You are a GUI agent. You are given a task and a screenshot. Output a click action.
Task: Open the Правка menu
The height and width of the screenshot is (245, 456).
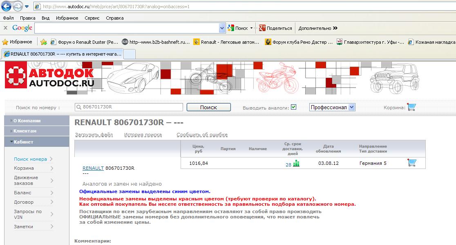(x=28, y=18)
